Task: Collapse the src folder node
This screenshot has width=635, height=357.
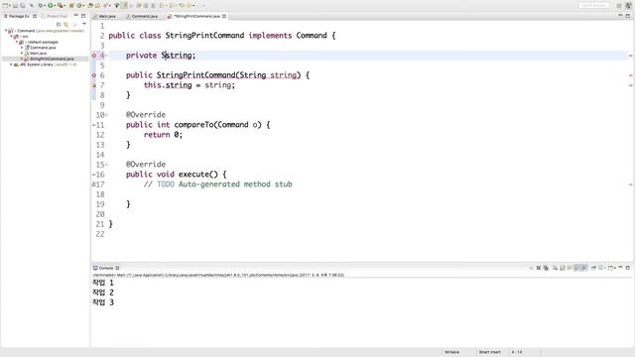Action: [12, 37]
